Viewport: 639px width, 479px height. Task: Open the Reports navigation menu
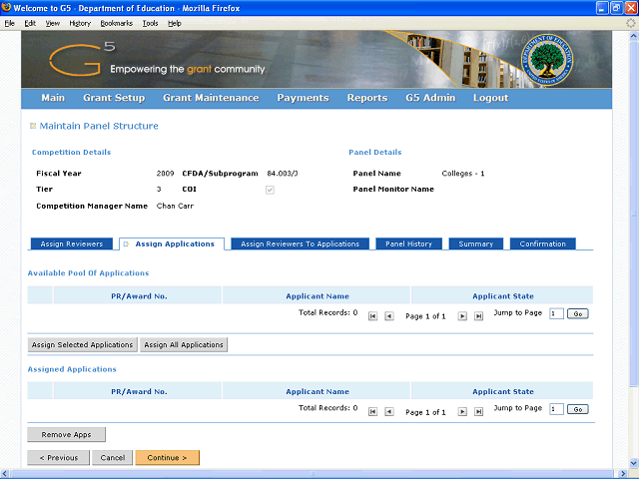[366, 98]
